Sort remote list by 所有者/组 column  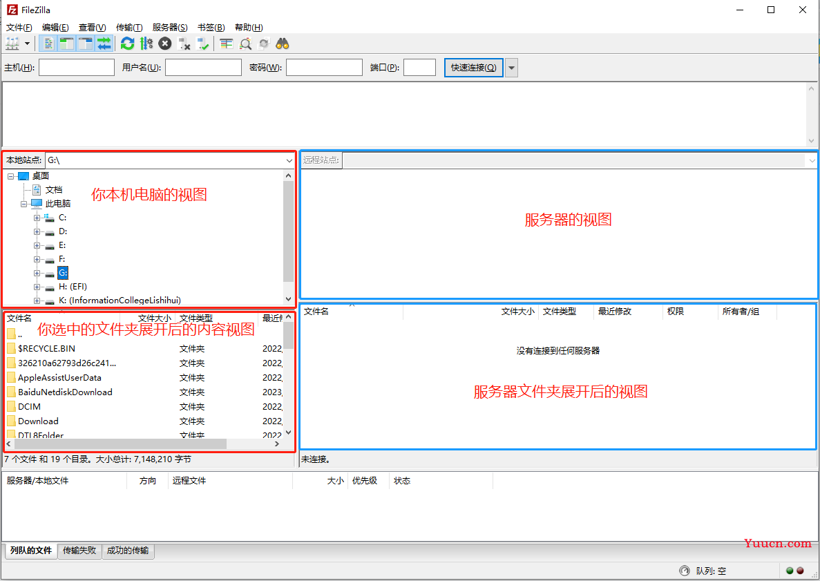click(x=747, y=312)
